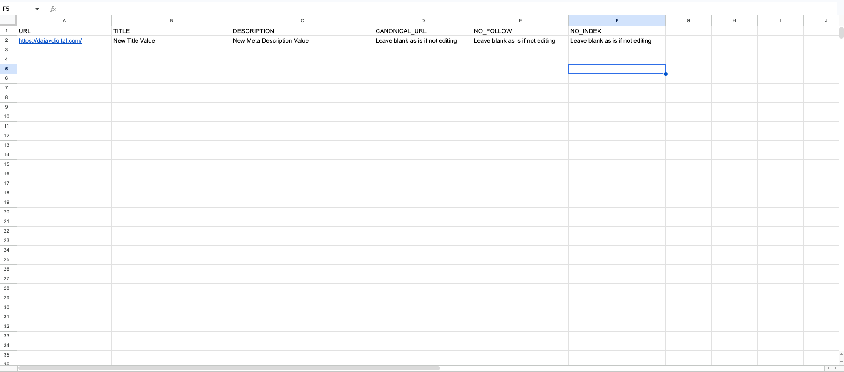Click the "New Meta Description Value" cell
Viewport: 844px width, 372px height.
pos(302,40)
